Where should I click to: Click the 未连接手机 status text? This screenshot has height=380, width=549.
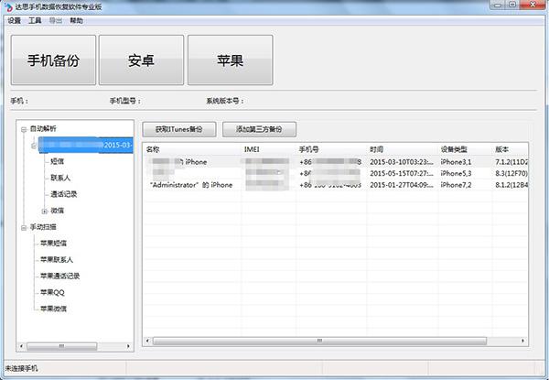[21, 368]
